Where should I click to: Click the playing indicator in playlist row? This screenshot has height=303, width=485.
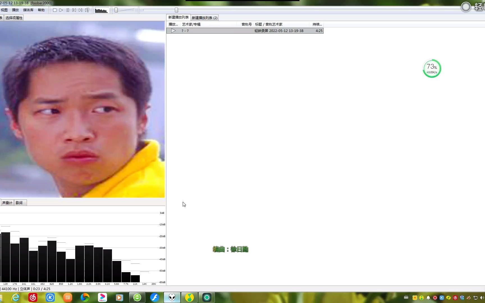click(x=173, y=31)
